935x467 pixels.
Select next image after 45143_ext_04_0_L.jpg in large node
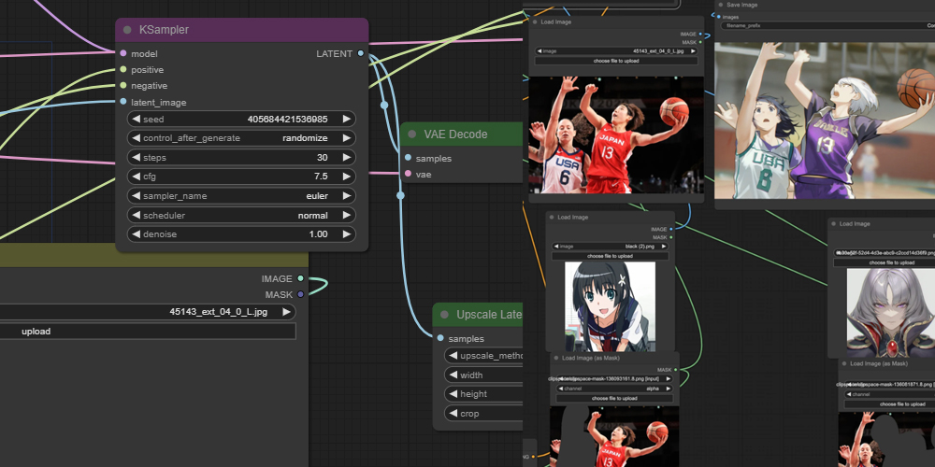click(x=286, y=312)
